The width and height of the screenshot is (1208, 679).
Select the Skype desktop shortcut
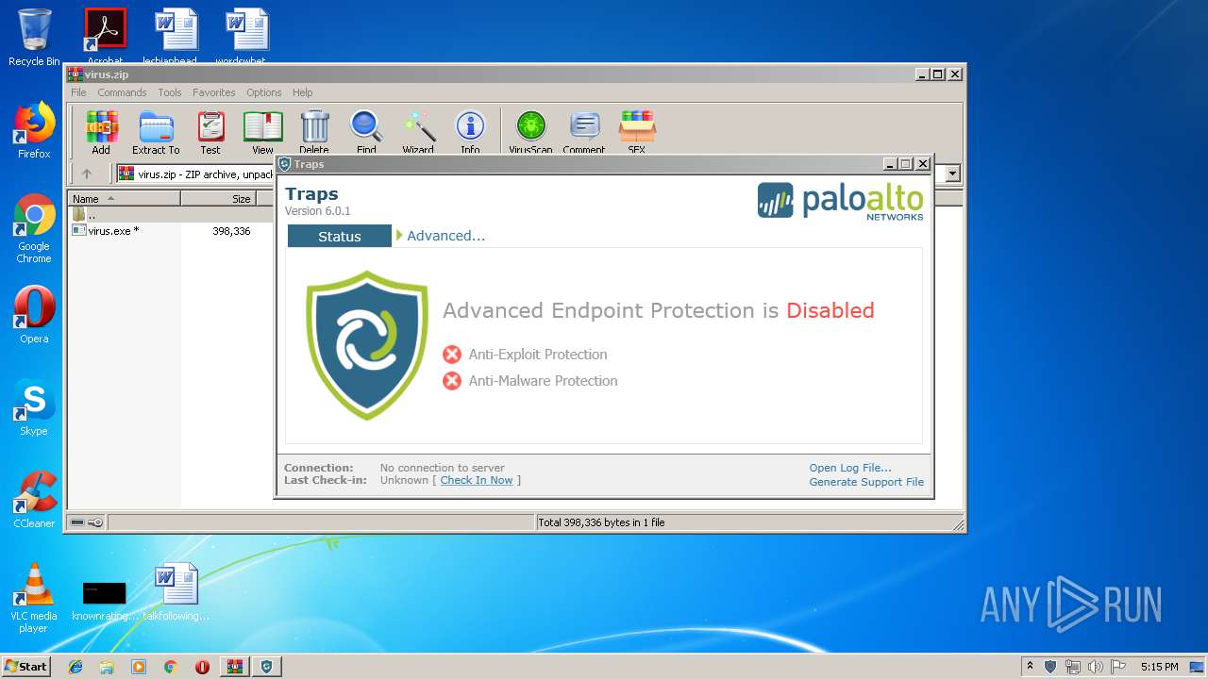pyautogui.click(x=34, y=407)
